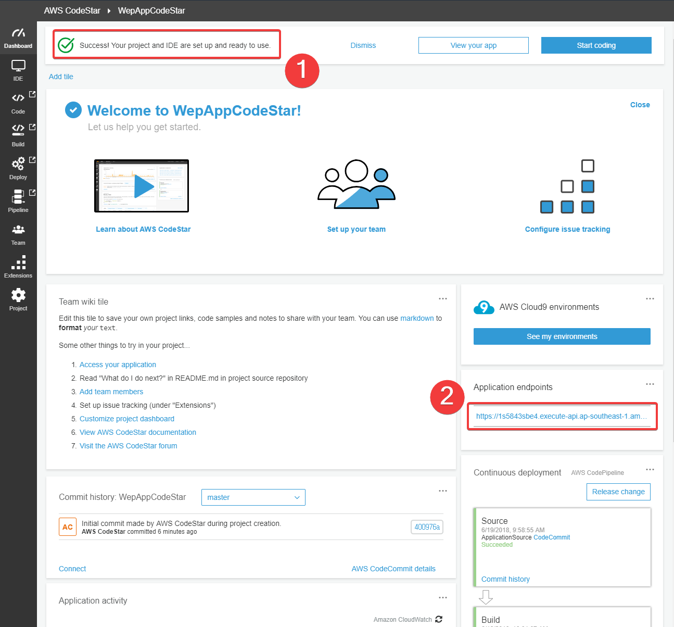Expand the master branch dropdown
Viewport: 674px width, 627px height.
pos(253,497)
